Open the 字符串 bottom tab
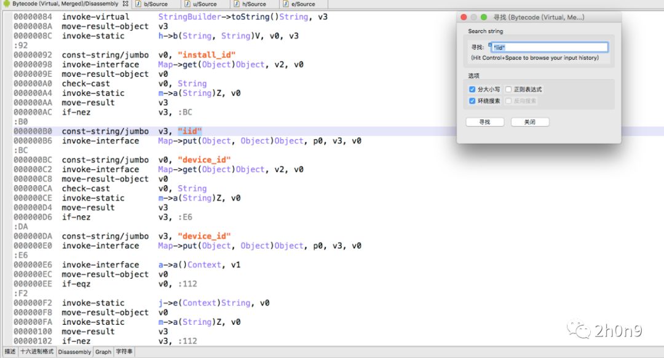The image size is (664, 358). 124,352
